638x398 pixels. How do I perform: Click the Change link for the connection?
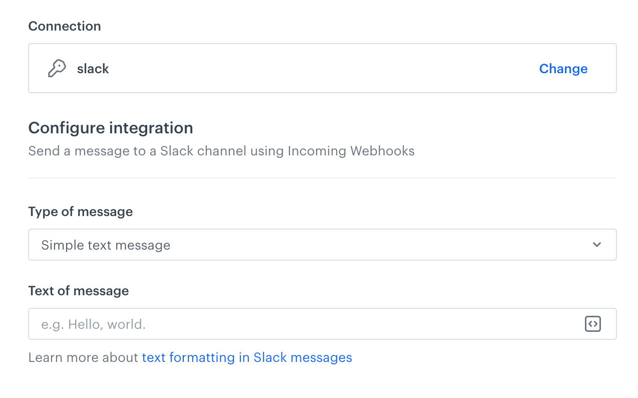pyautogui.click(x=563, y=69)
